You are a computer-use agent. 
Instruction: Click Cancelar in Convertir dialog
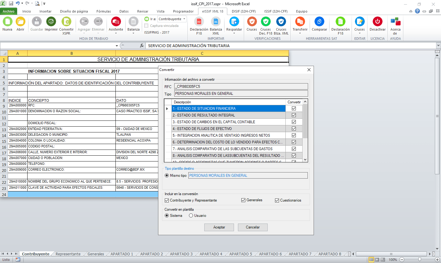(x=253, y=227)
